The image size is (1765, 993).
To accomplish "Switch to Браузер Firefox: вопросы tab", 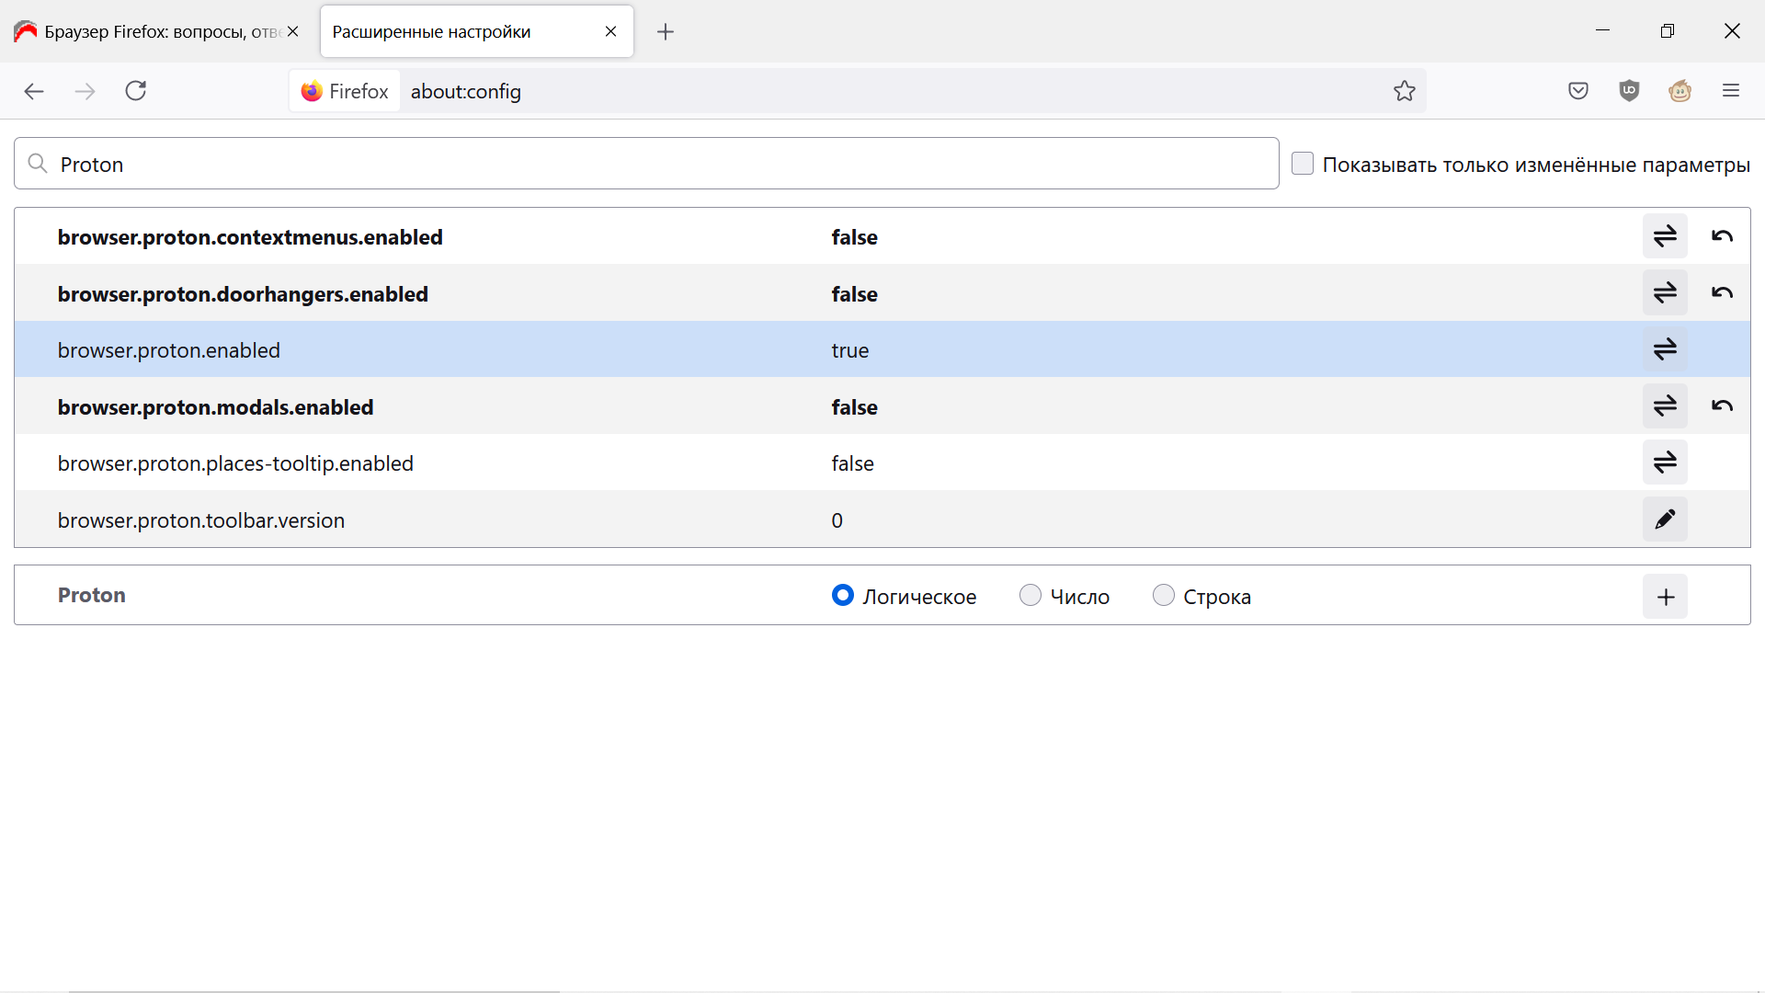I will (152, 32).
